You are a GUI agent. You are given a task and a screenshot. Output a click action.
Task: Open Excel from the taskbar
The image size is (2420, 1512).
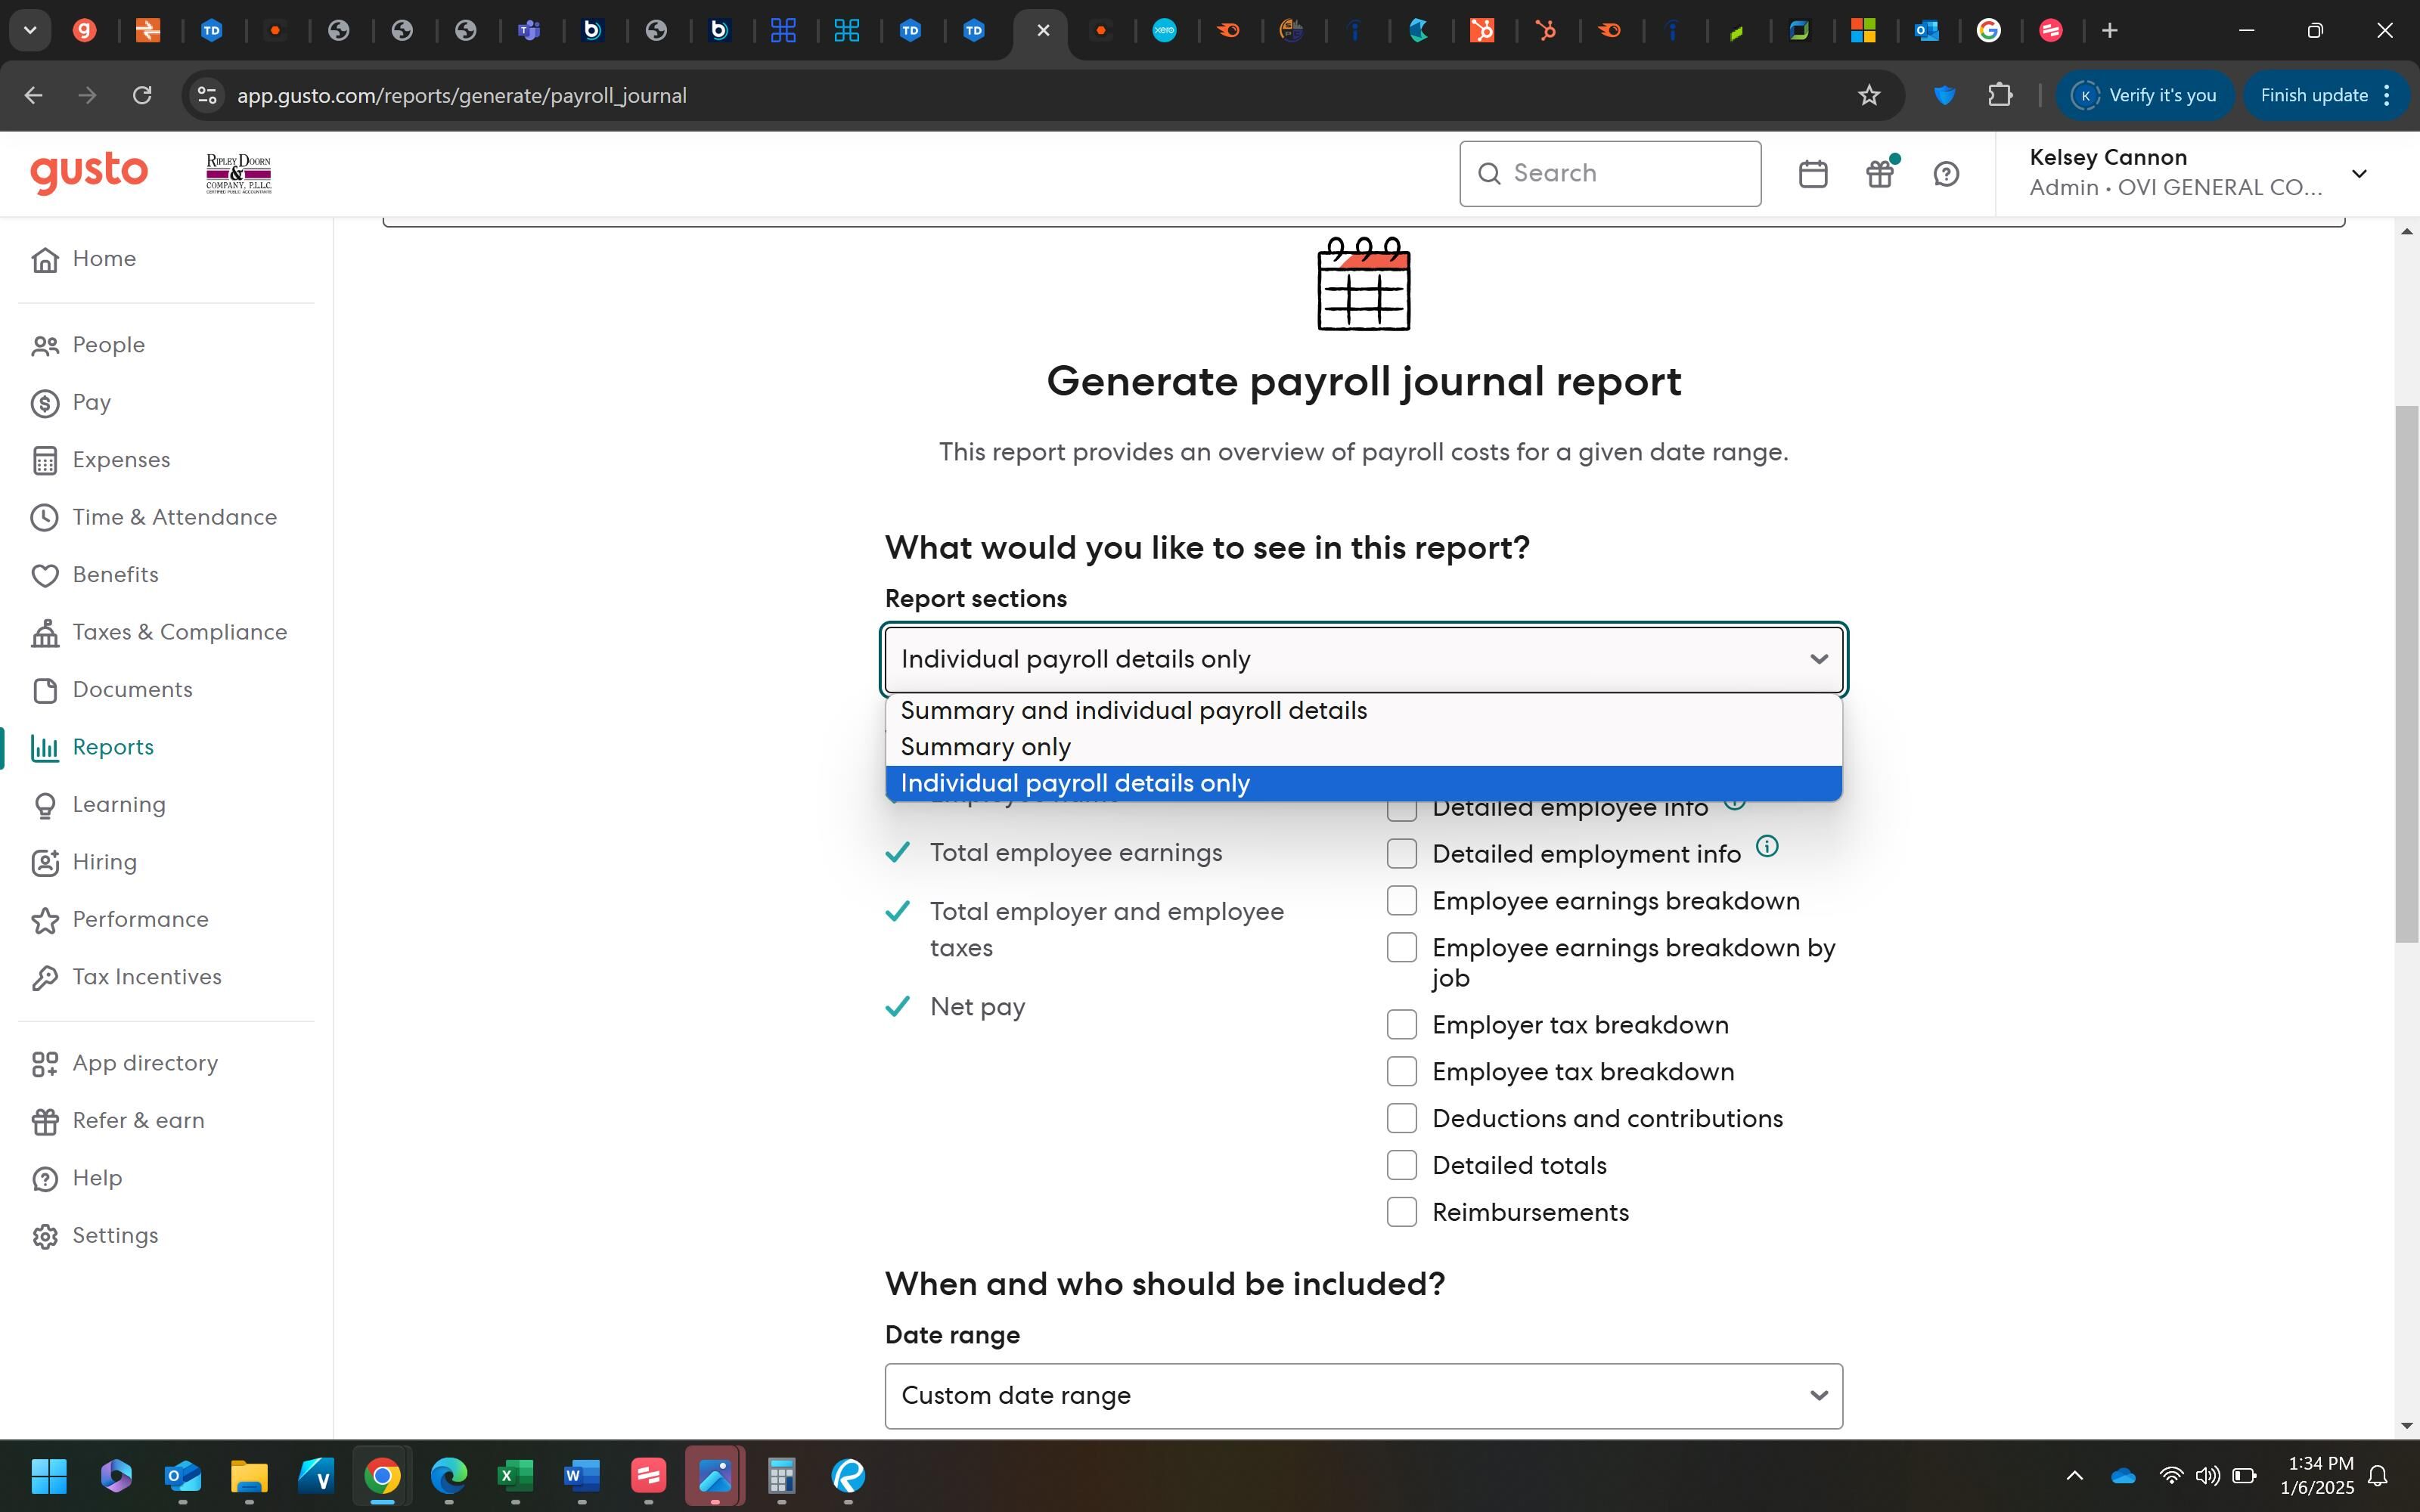pos(515,1475)
